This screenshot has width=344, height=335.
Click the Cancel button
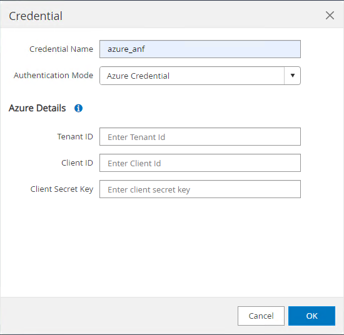[x=261, y=316]
